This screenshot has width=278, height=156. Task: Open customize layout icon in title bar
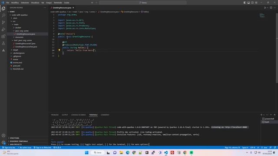pyautogui.click(x=256, y=3)
